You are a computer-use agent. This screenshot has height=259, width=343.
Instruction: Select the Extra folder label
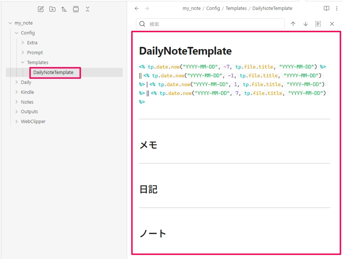32,42
